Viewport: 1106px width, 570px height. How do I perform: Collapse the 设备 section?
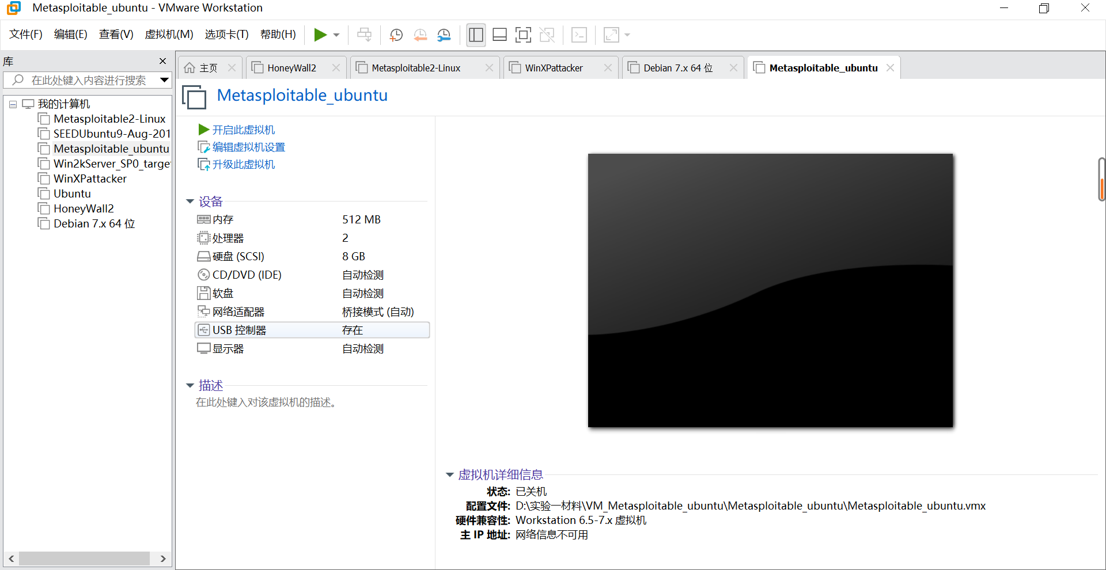point(190,202)
